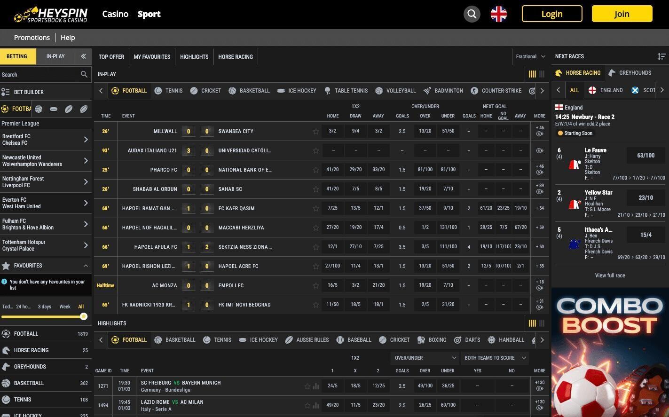Open Over/Under market dropdown in Highlights
The width and height of the screenshot is (669, 417).
[425, 358]
